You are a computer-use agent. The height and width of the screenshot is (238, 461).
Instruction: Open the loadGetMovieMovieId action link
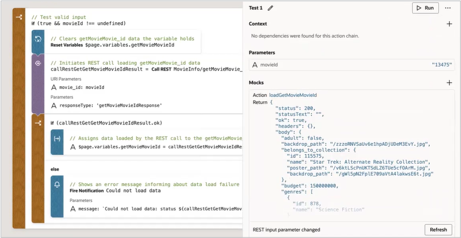click(293, 95)
